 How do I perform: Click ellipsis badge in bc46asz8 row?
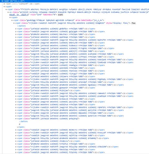coord(86,99)
